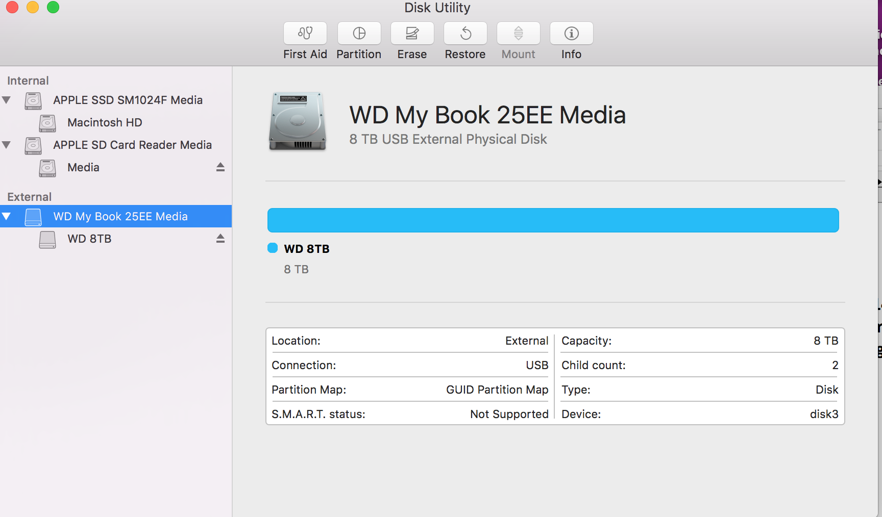The image size is (882, 517).
Task: Eject the Media SD card volume
Action: tap(220, 167)
